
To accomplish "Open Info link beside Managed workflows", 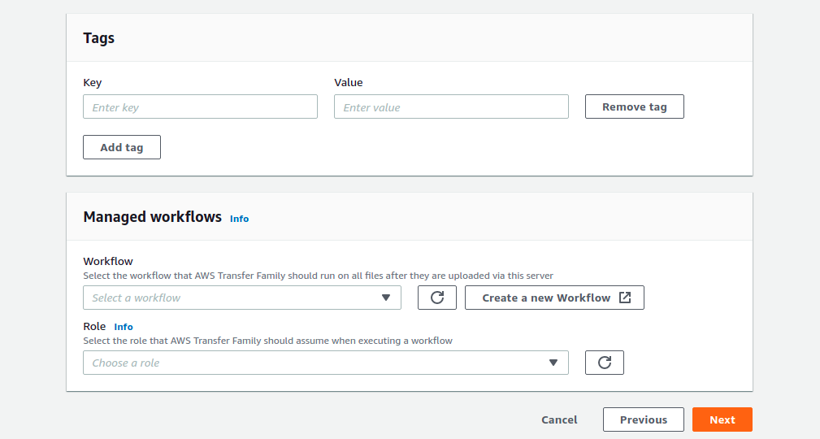I will click(239, 219).
